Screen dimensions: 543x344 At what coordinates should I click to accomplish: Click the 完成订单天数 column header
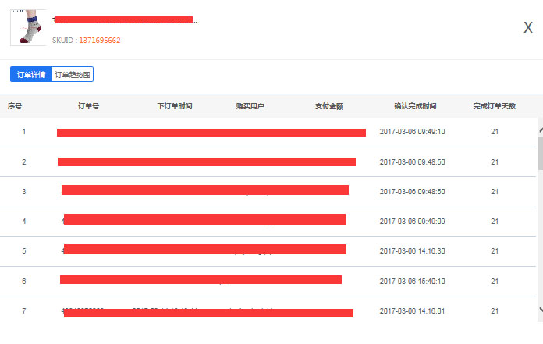pos(494,106)
